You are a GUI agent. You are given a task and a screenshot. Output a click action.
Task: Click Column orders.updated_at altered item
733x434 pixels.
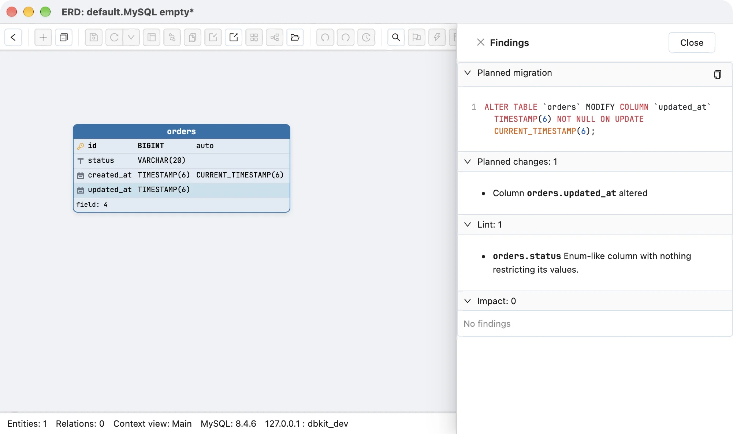point(570,193)
